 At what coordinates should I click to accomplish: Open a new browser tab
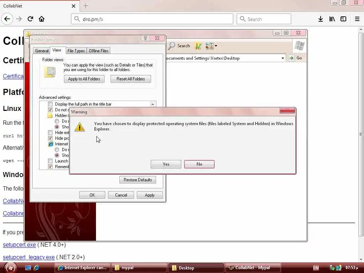pos(86,6)
